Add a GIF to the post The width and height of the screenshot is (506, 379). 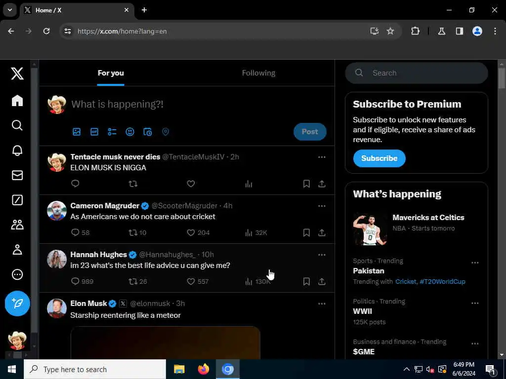pos(94,131)
